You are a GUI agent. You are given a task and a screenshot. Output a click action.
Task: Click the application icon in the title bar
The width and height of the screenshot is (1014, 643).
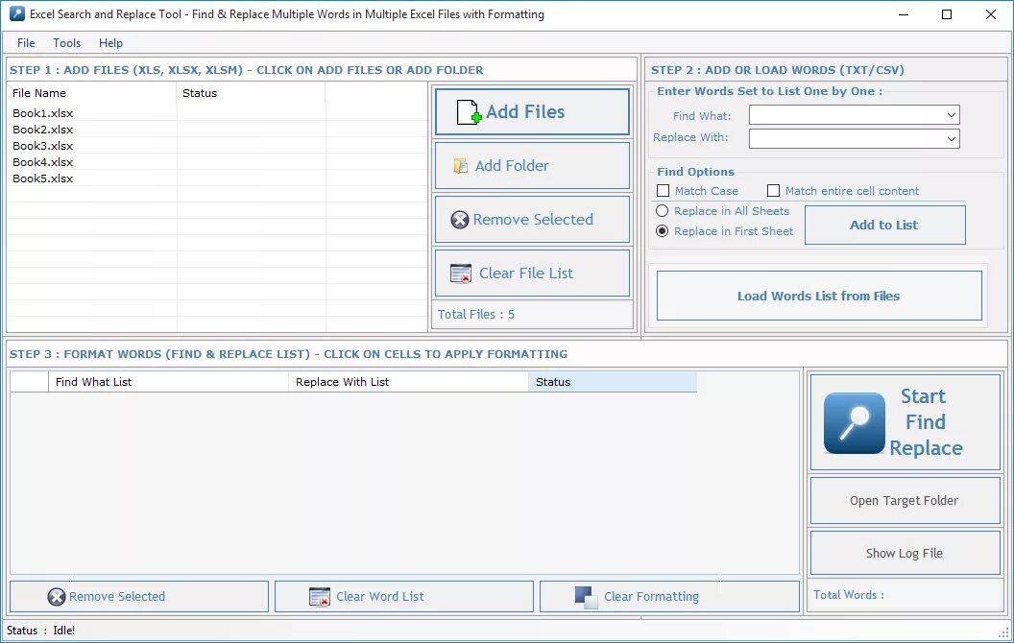click(x=17, y=13)
